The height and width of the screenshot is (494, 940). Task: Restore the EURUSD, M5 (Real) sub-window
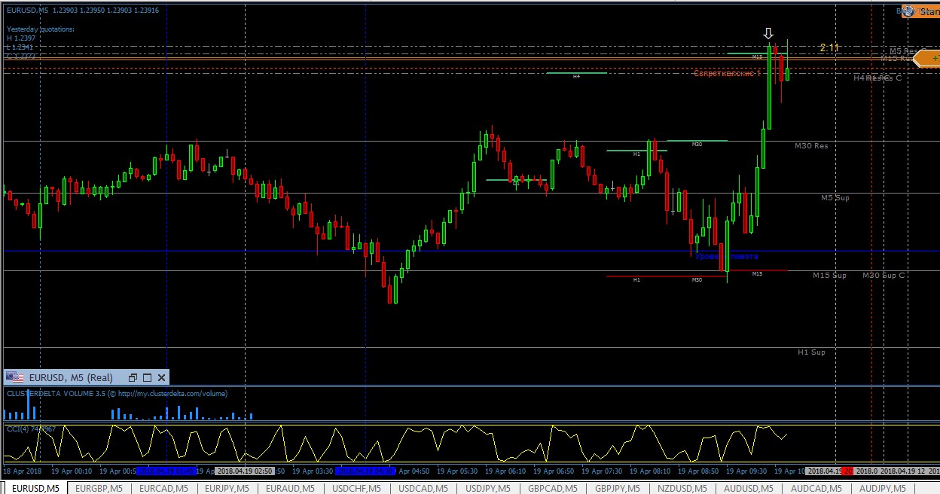pyautogui.click(x=133, y=377)
